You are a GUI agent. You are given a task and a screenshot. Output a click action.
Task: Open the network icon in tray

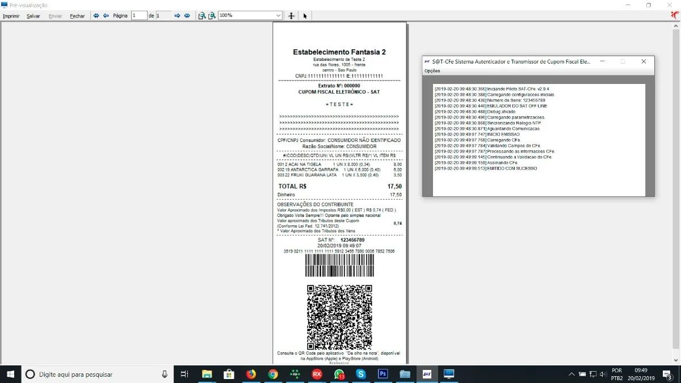[592, 374]
